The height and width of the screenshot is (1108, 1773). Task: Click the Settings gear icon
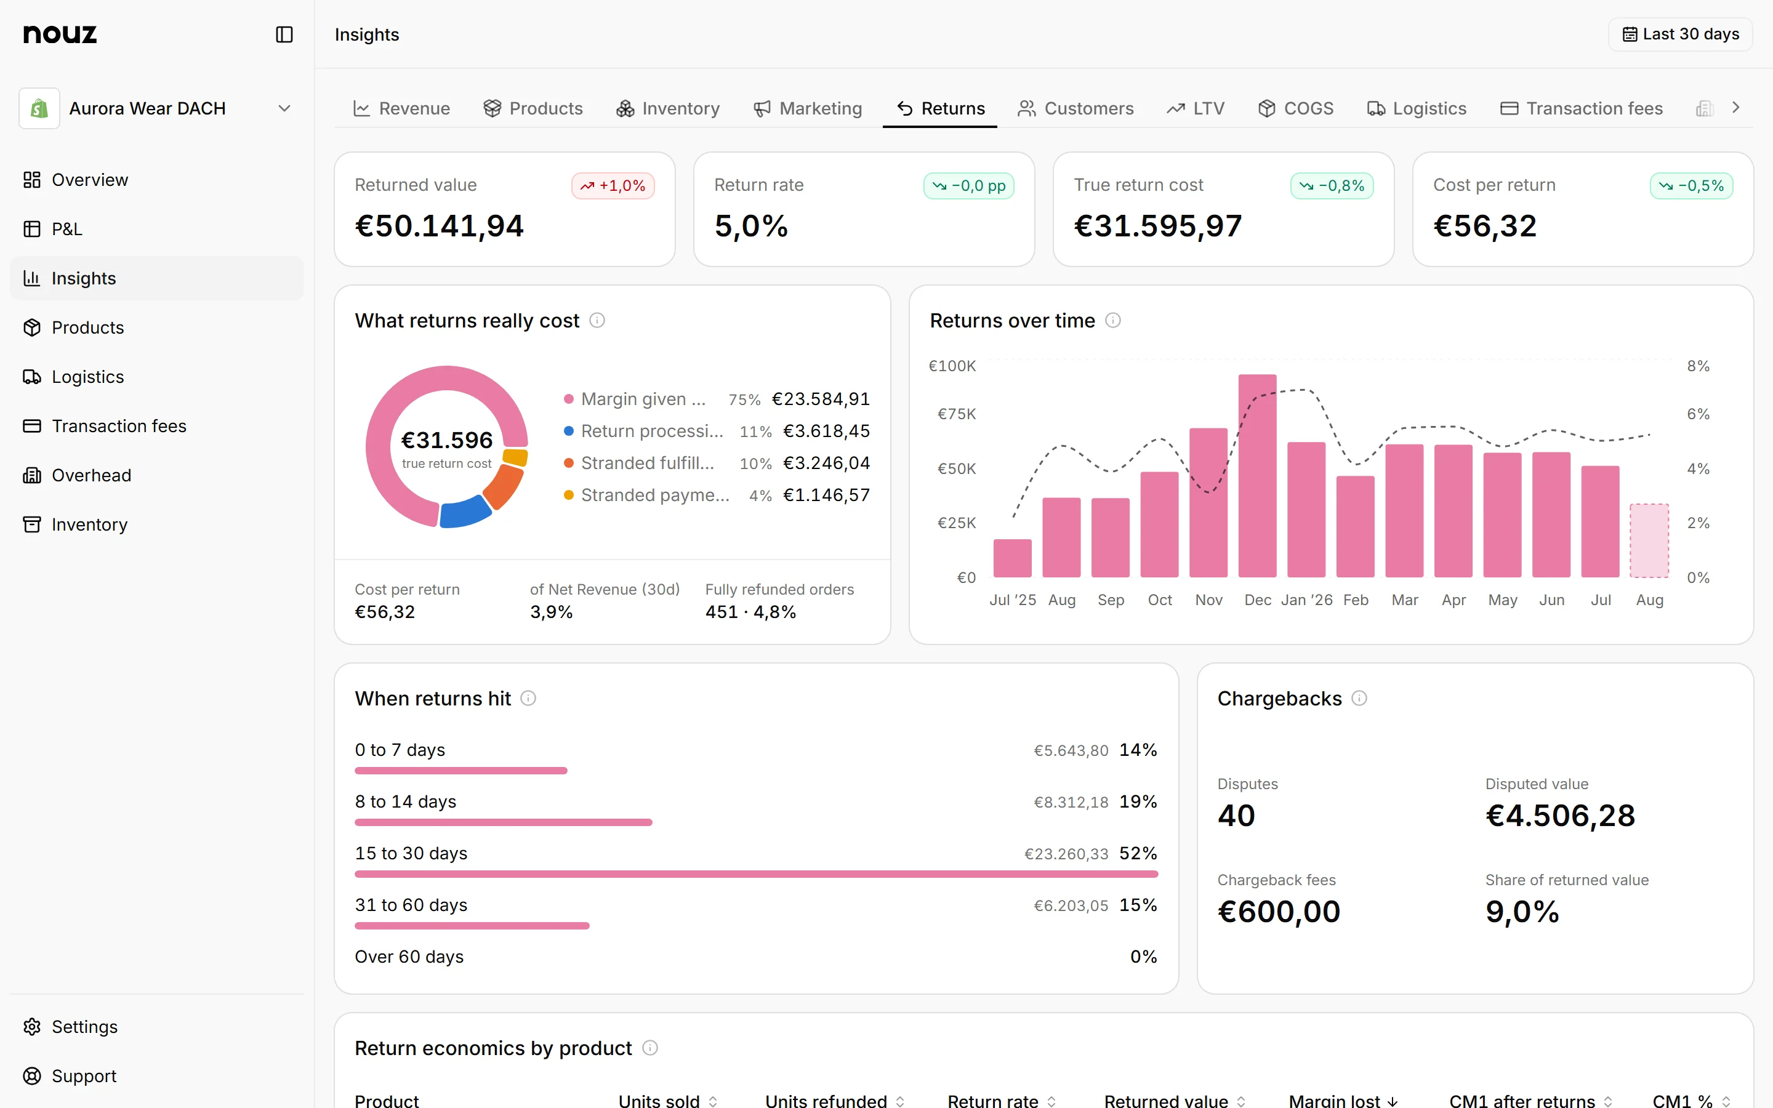(x=31, y=1027)
